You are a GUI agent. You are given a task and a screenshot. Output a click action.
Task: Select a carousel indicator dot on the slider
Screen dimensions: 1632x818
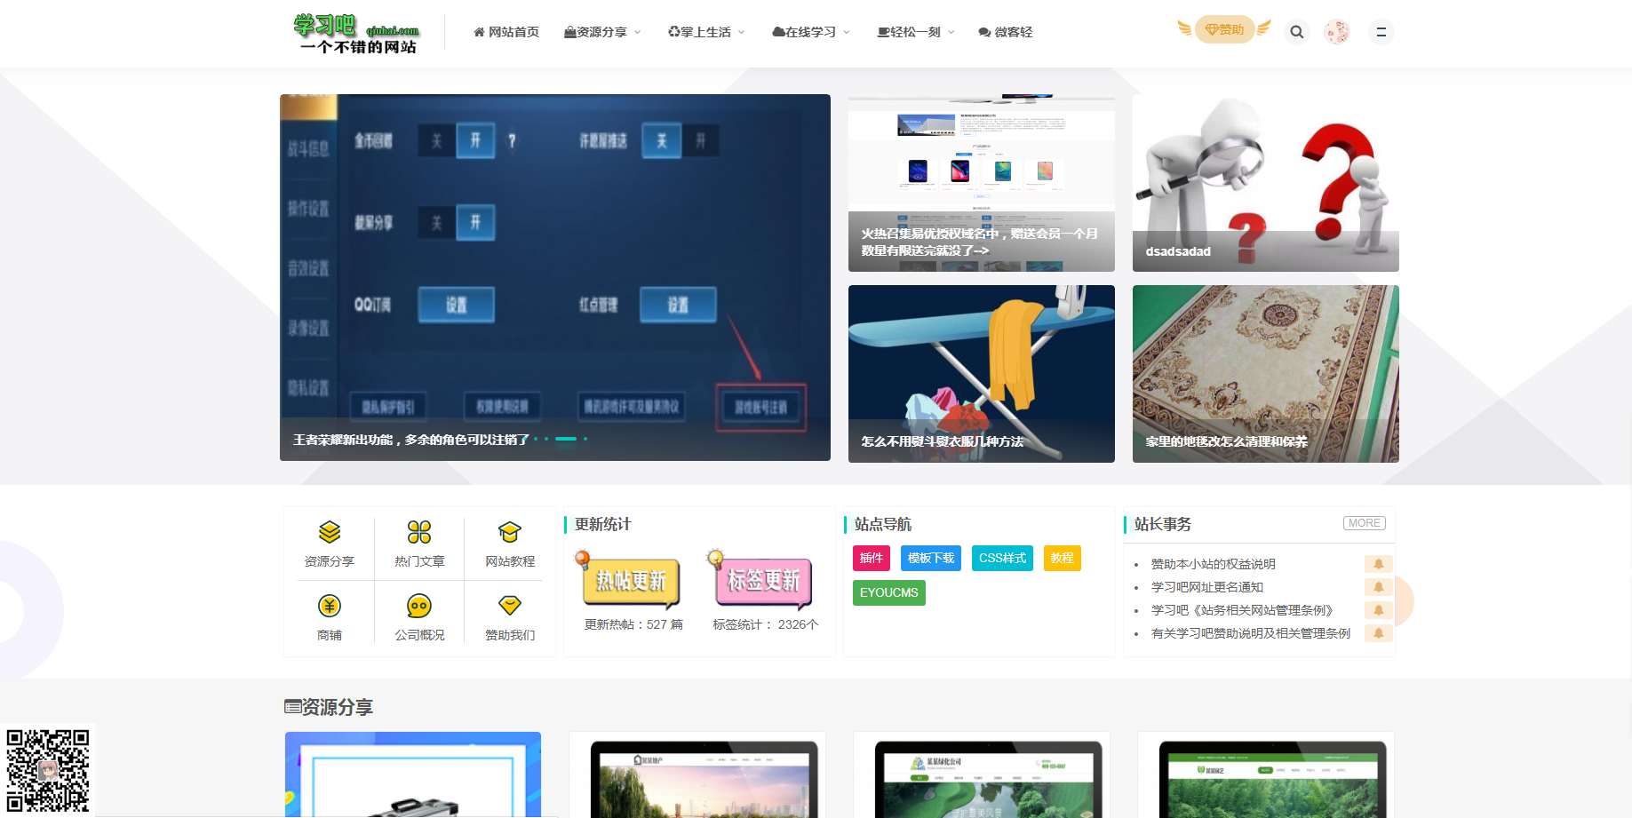point(565,438)
